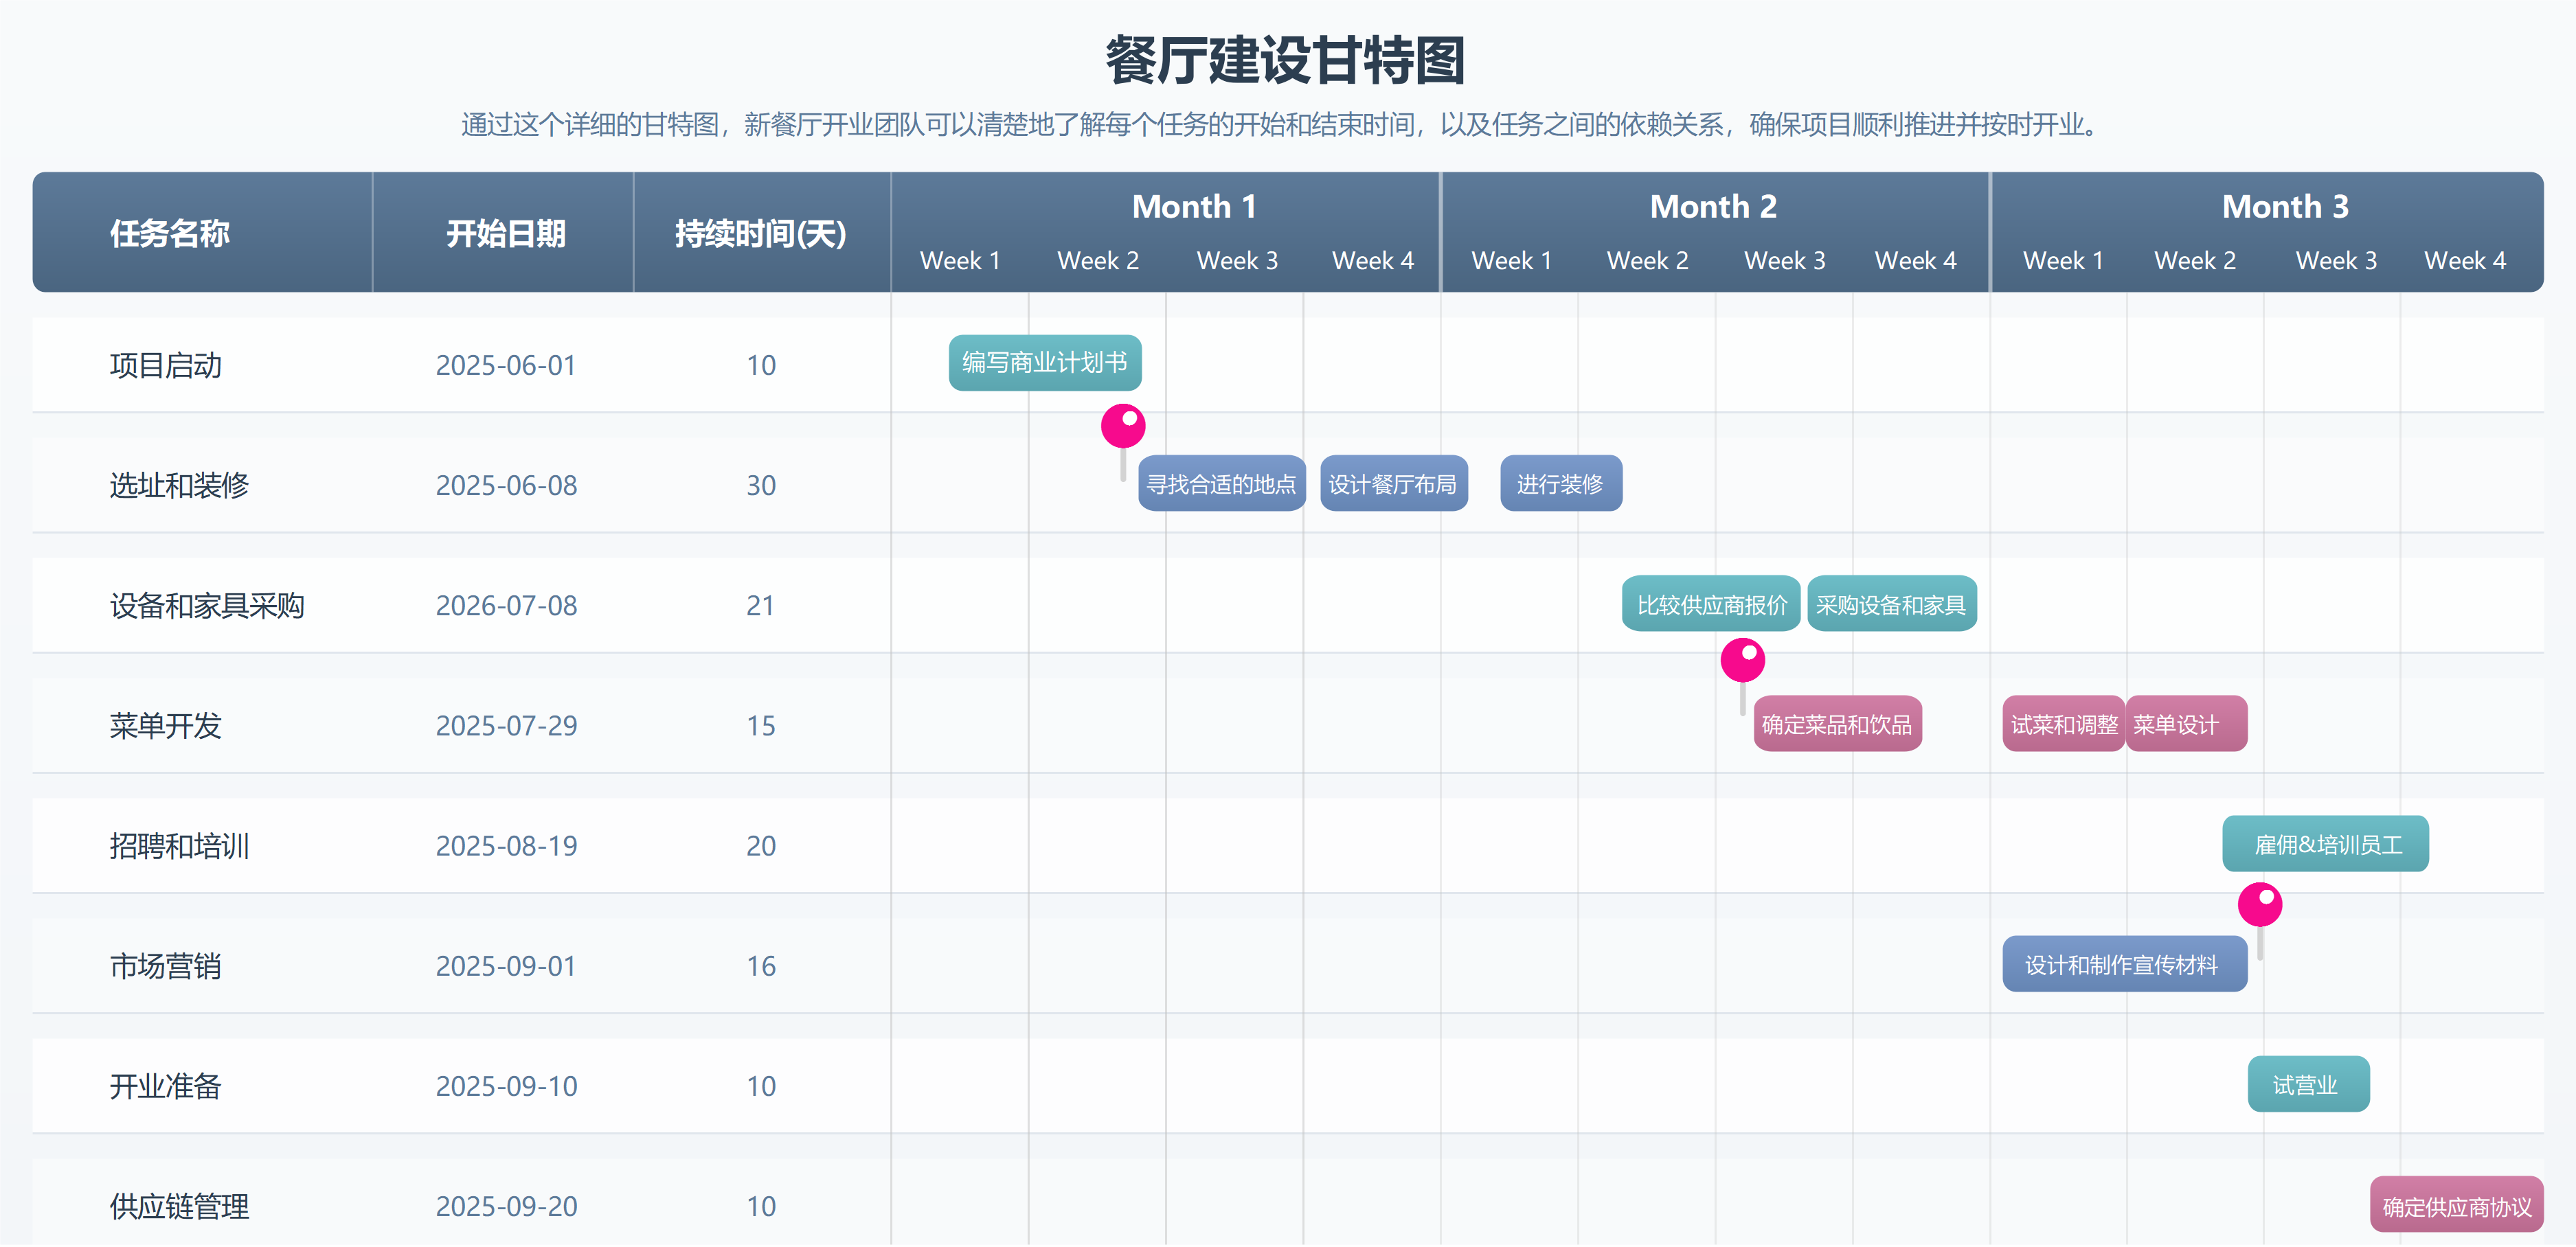Click the 菜单设计 task bar
Screen dimensions: 2576x1247
(2186, 724)
